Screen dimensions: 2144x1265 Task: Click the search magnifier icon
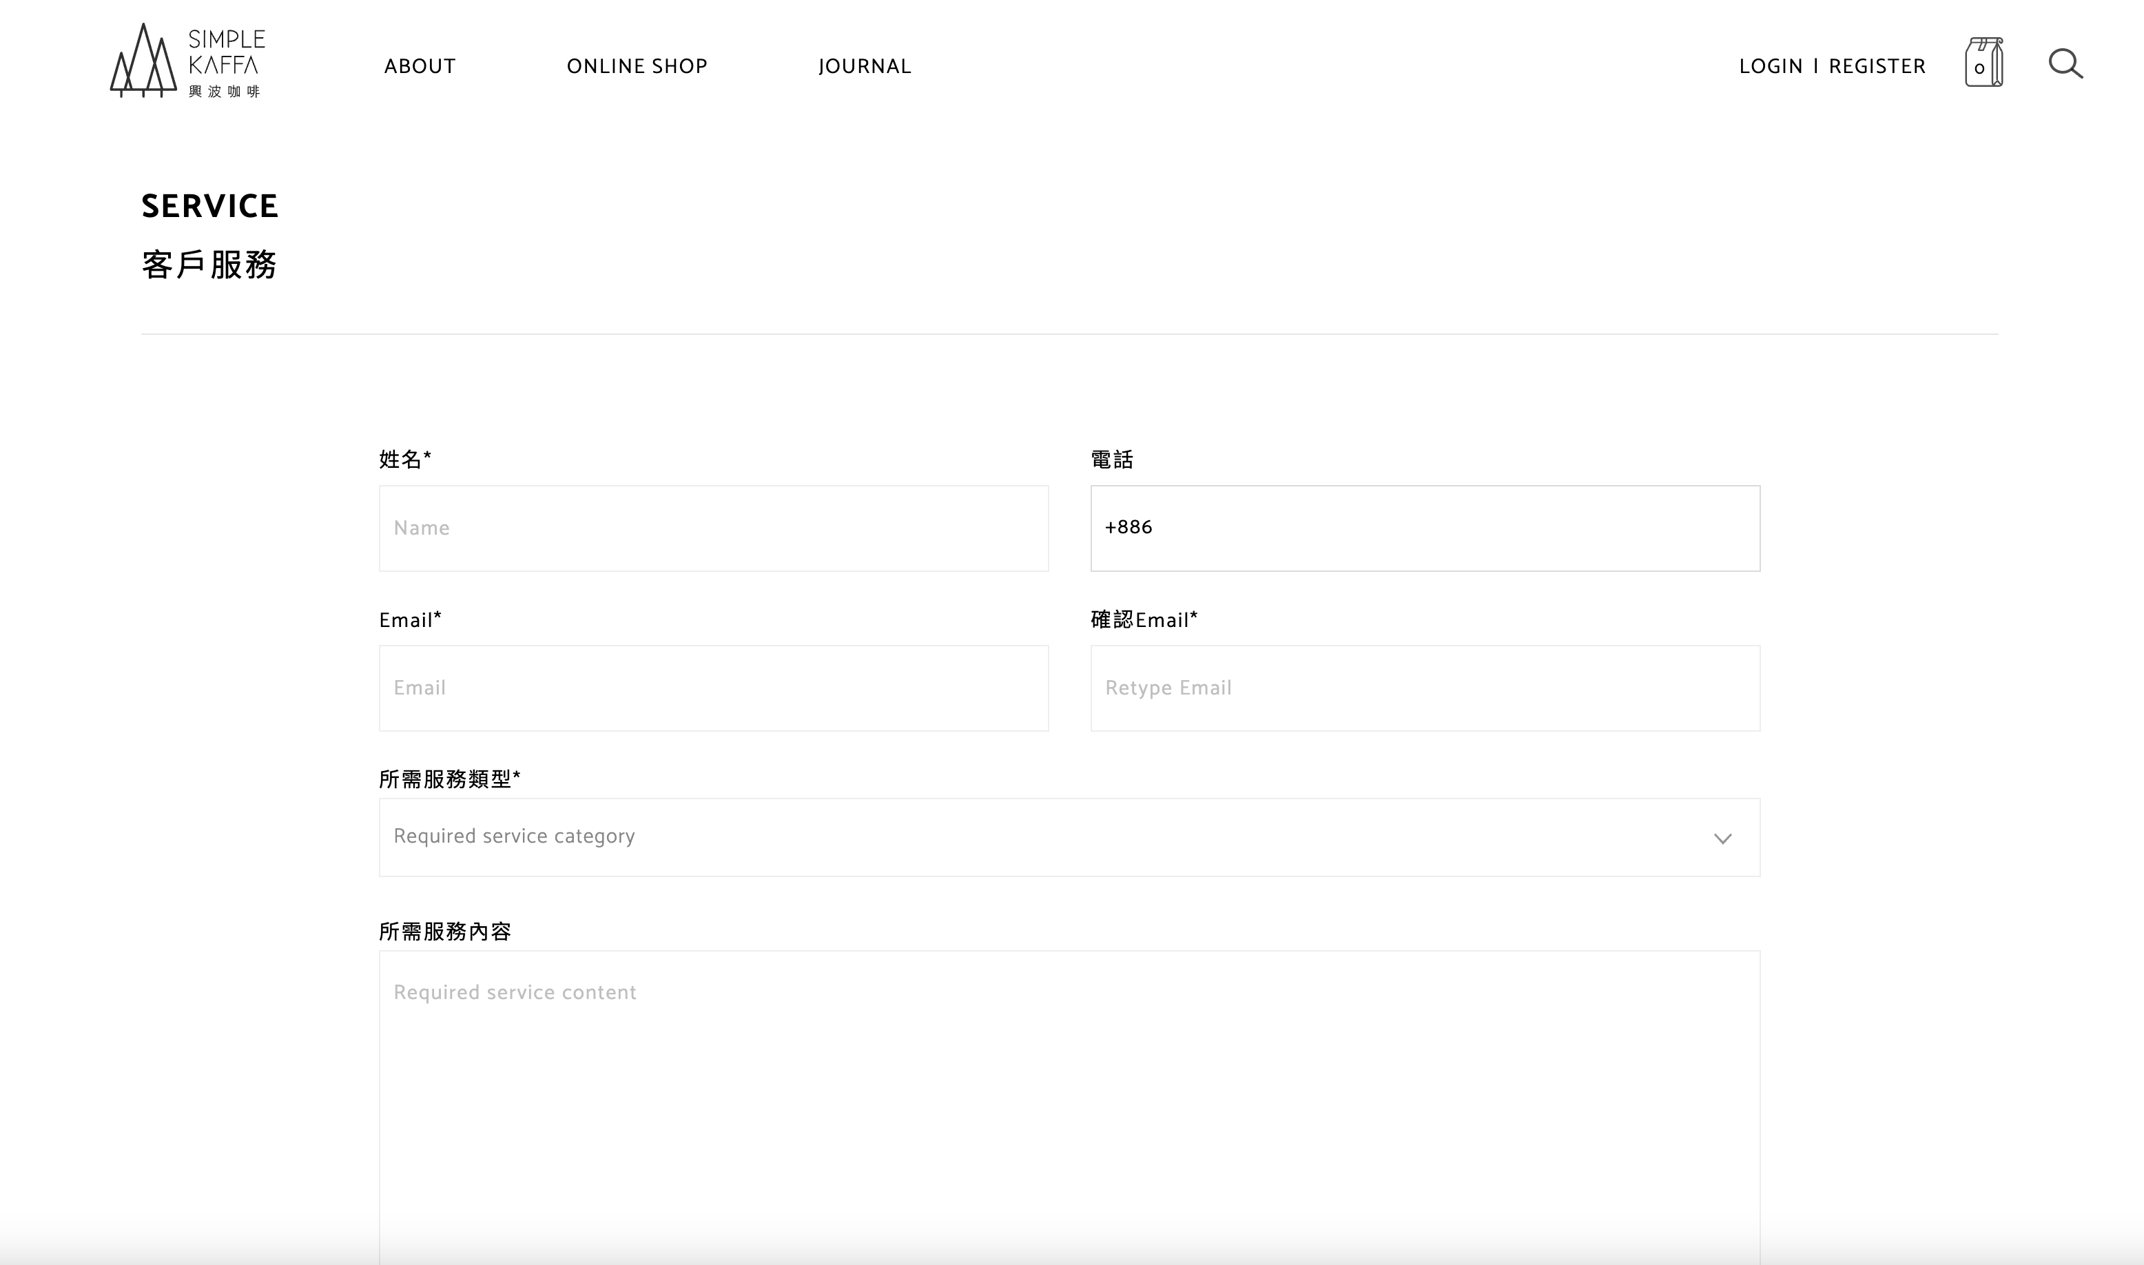[2065, 64]
